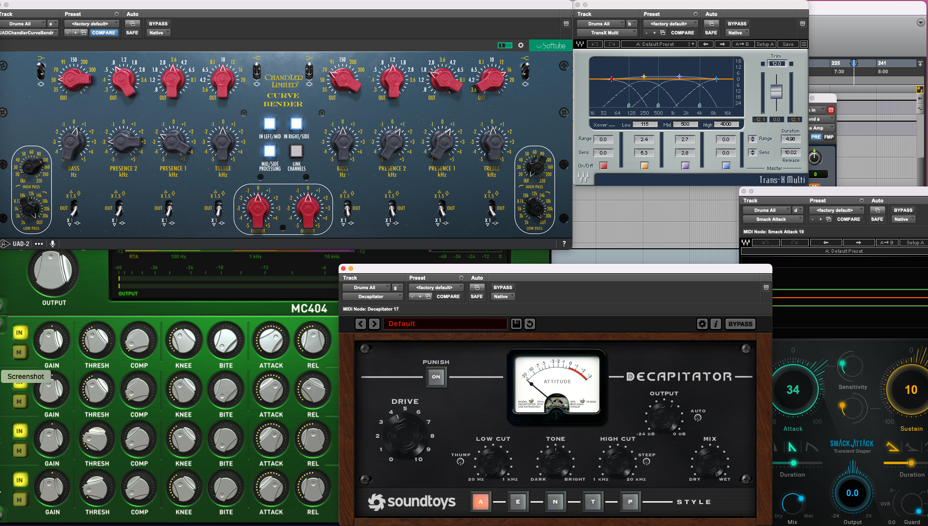Click Smack Attack previous preset arrow
Image resolution: width=928 pixels, height=526 pixels.
(826, 242)
